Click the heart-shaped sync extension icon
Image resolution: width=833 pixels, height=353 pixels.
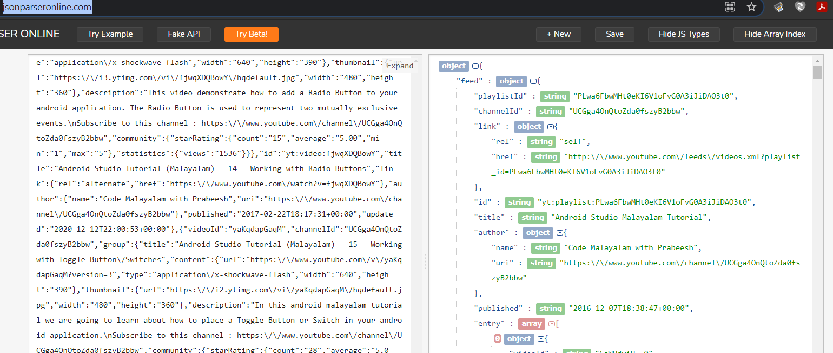click(800, 7)
